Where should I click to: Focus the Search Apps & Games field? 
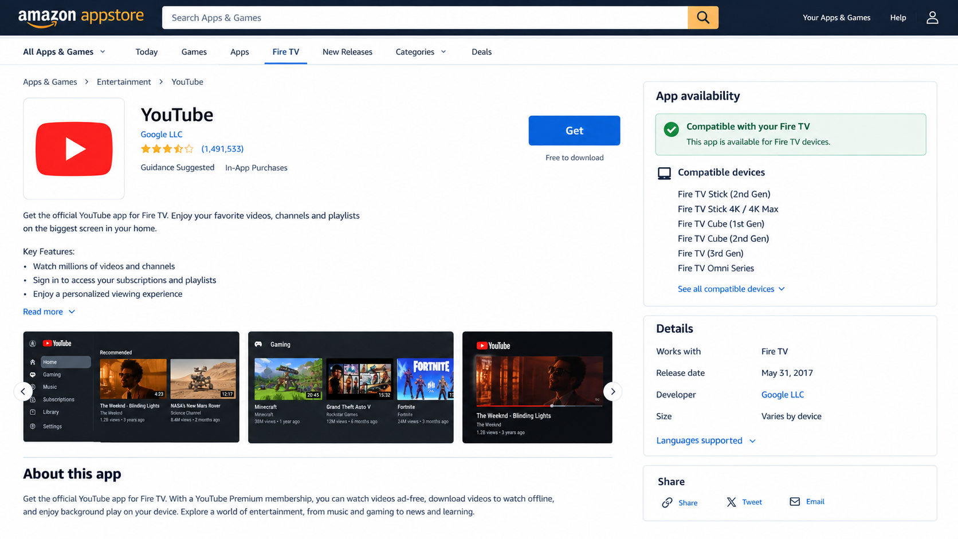[x=425, y=18]
